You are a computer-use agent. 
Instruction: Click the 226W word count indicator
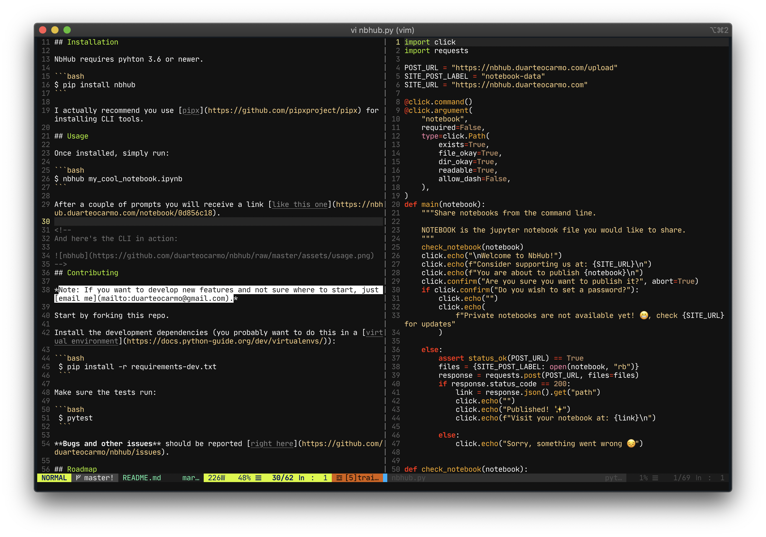(x=217, y=478)
